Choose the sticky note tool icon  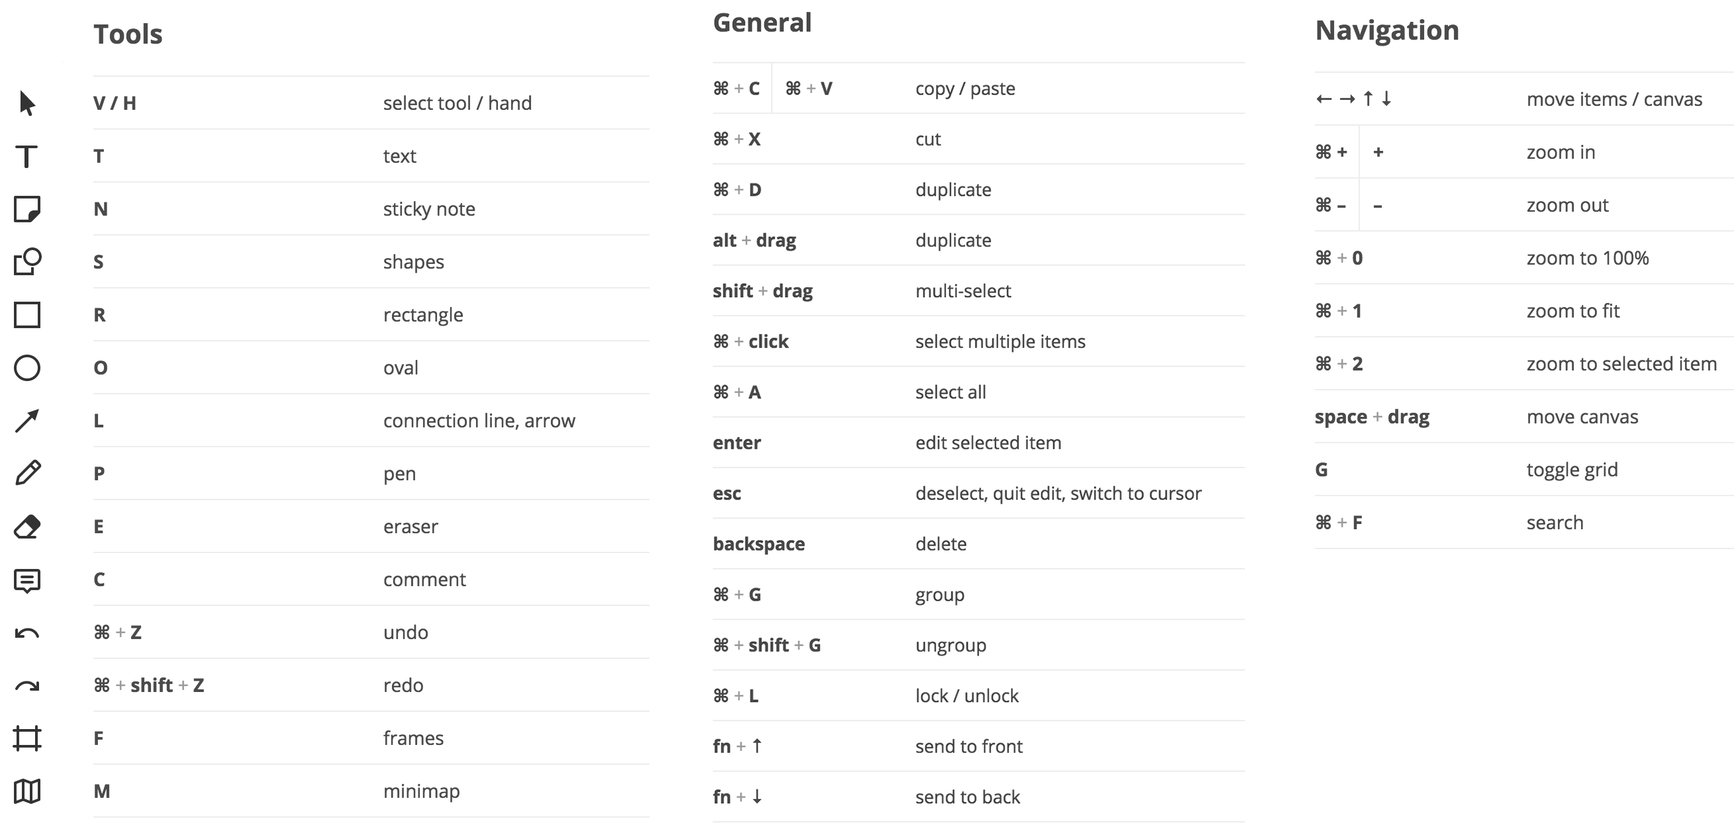(x=27, y=209)
